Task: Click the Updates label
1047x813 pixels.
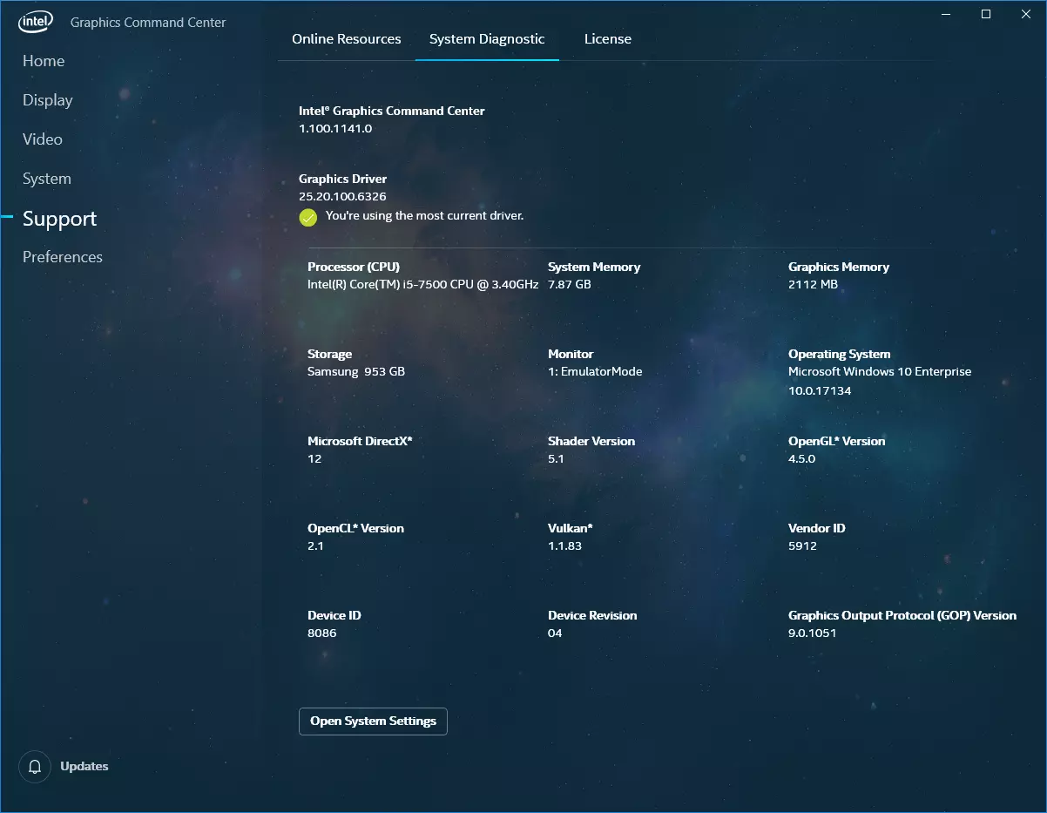Action: [84, 767]
